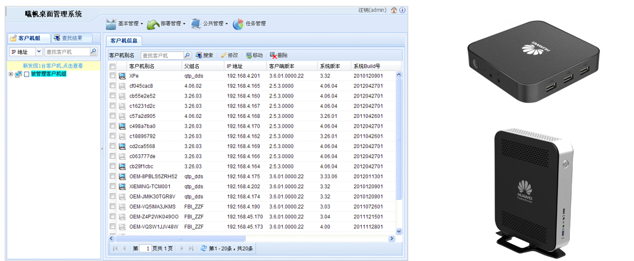Click the left panel 查找客户机 search field
The height and width of the screenshot is (261, 634).
tap(67, 51)
